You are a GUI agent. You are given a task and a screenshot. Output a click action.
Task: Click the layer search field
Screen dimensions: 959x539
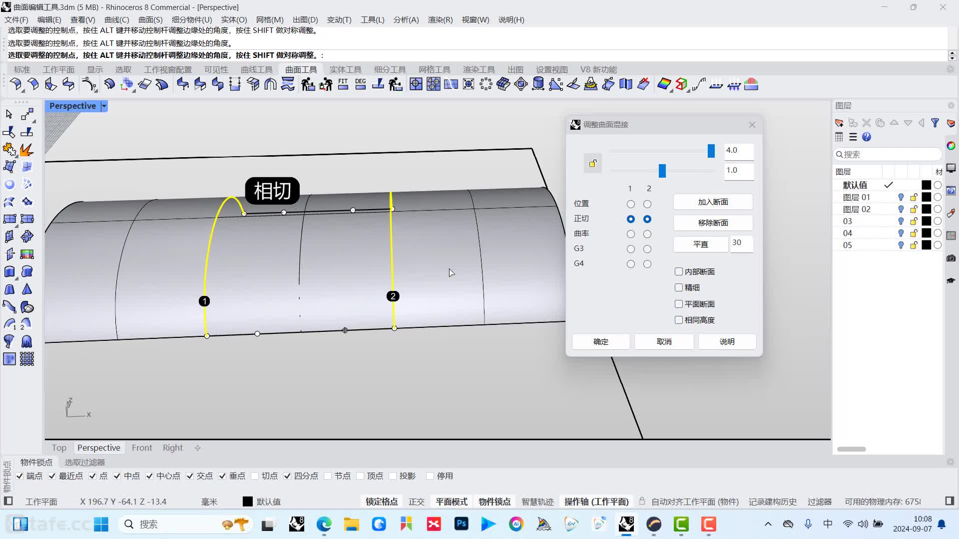(x=888, y=154)
